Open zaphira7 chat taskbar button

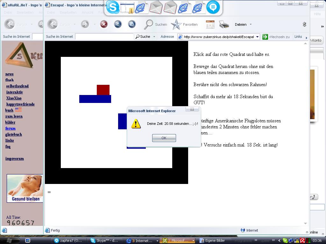coord(68,241)
